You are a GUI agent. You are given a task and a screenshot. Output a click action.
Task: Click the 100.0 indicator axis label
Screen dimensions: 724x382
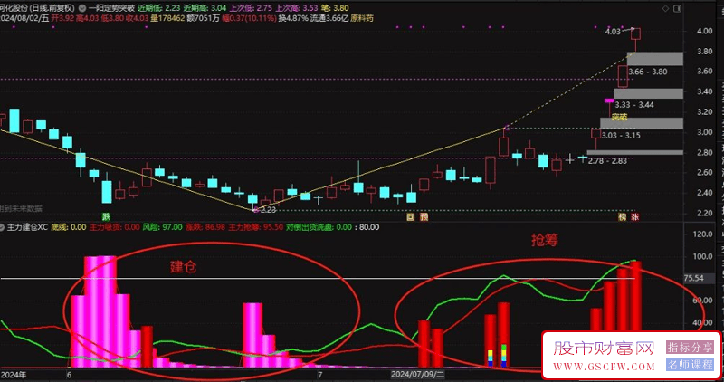point(703,256)
